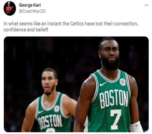Click George Karl's round profile avatar
The width and height of the screenshot is (152, 134).
pyautogui.click(x=10, y=9)
